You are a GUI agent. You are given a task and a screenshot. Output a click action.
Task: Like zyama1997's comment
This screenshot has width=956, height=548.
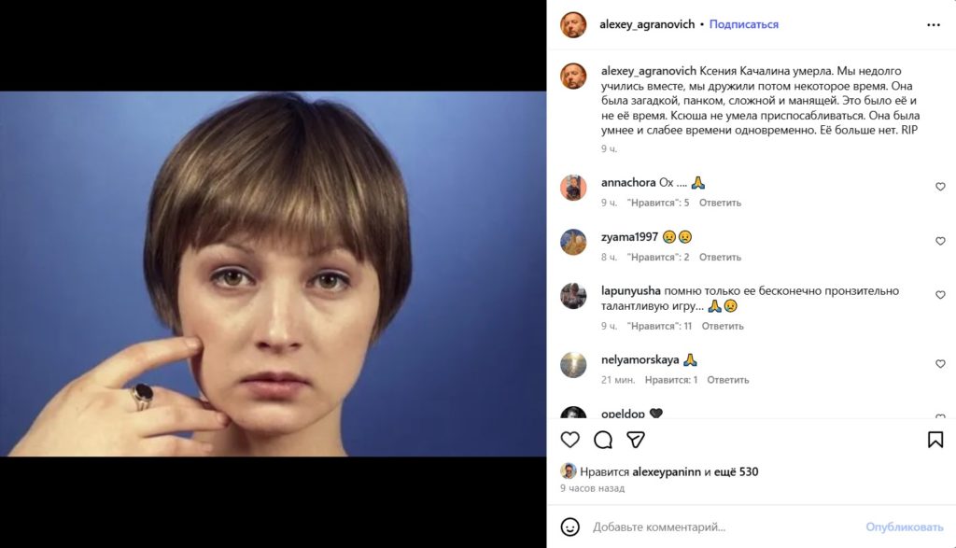(940, 240)
